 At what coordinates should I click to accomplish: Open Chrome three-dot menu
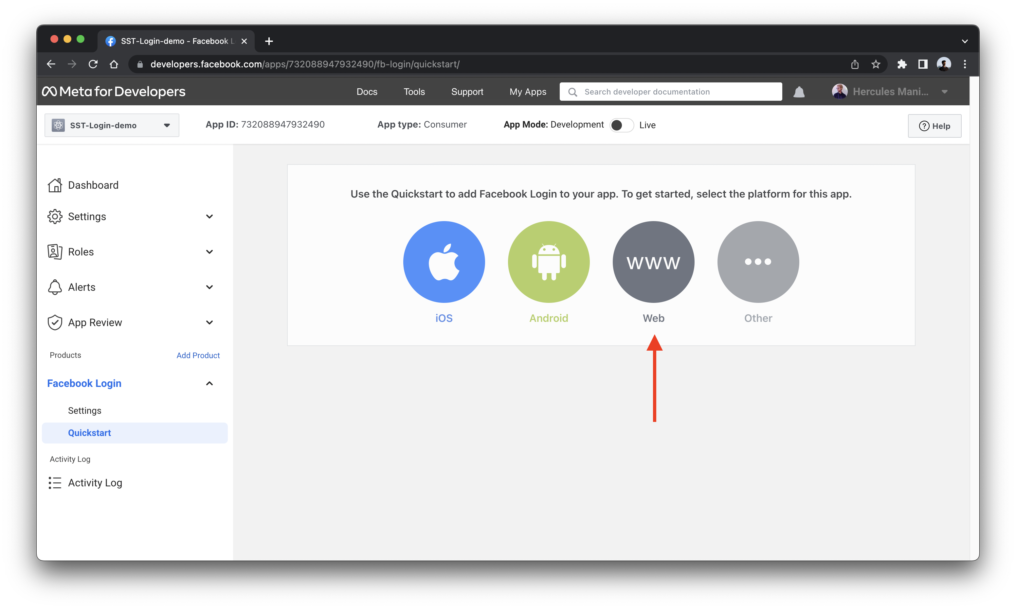tap(965, 64)
